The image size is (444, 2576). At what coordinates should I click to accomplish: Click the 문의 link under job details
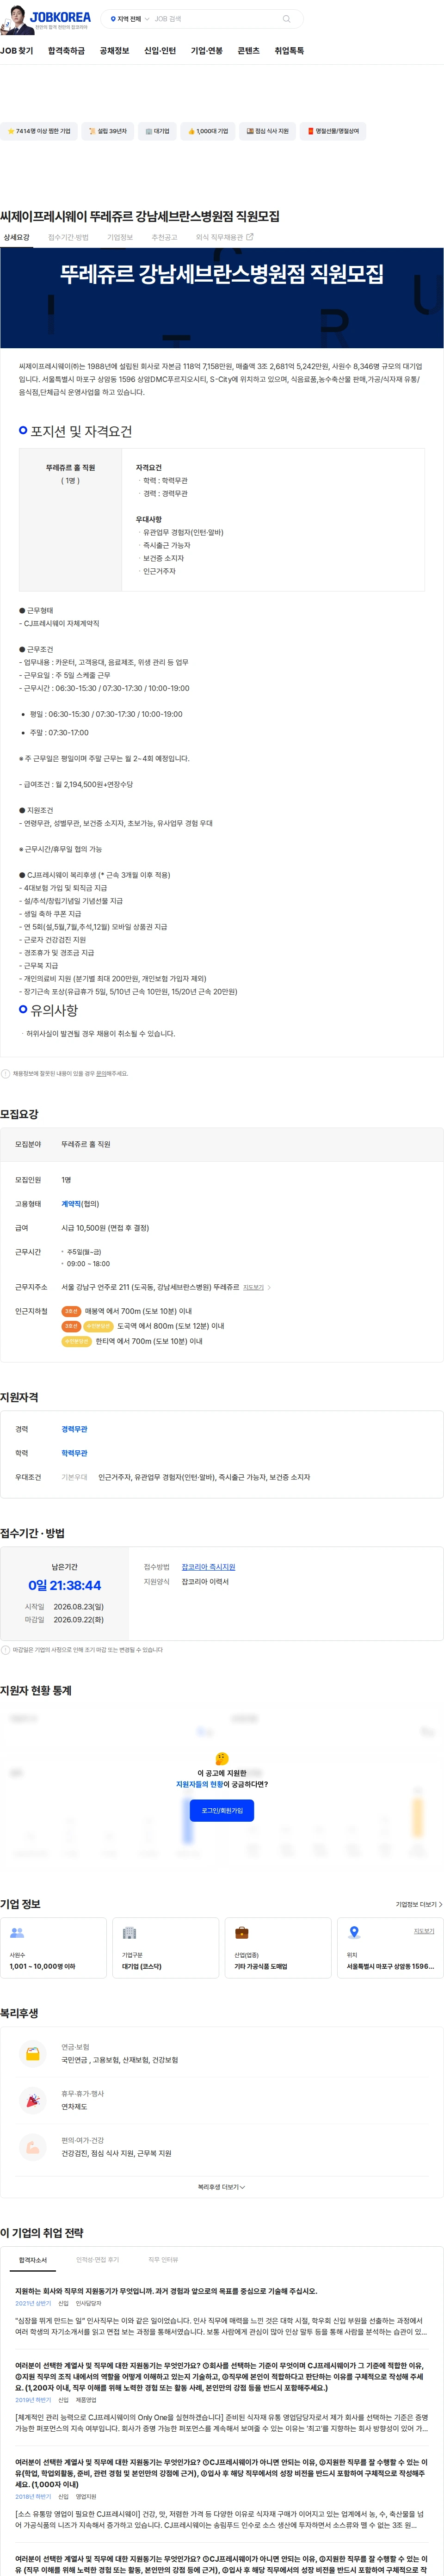tap(101, 1073)
